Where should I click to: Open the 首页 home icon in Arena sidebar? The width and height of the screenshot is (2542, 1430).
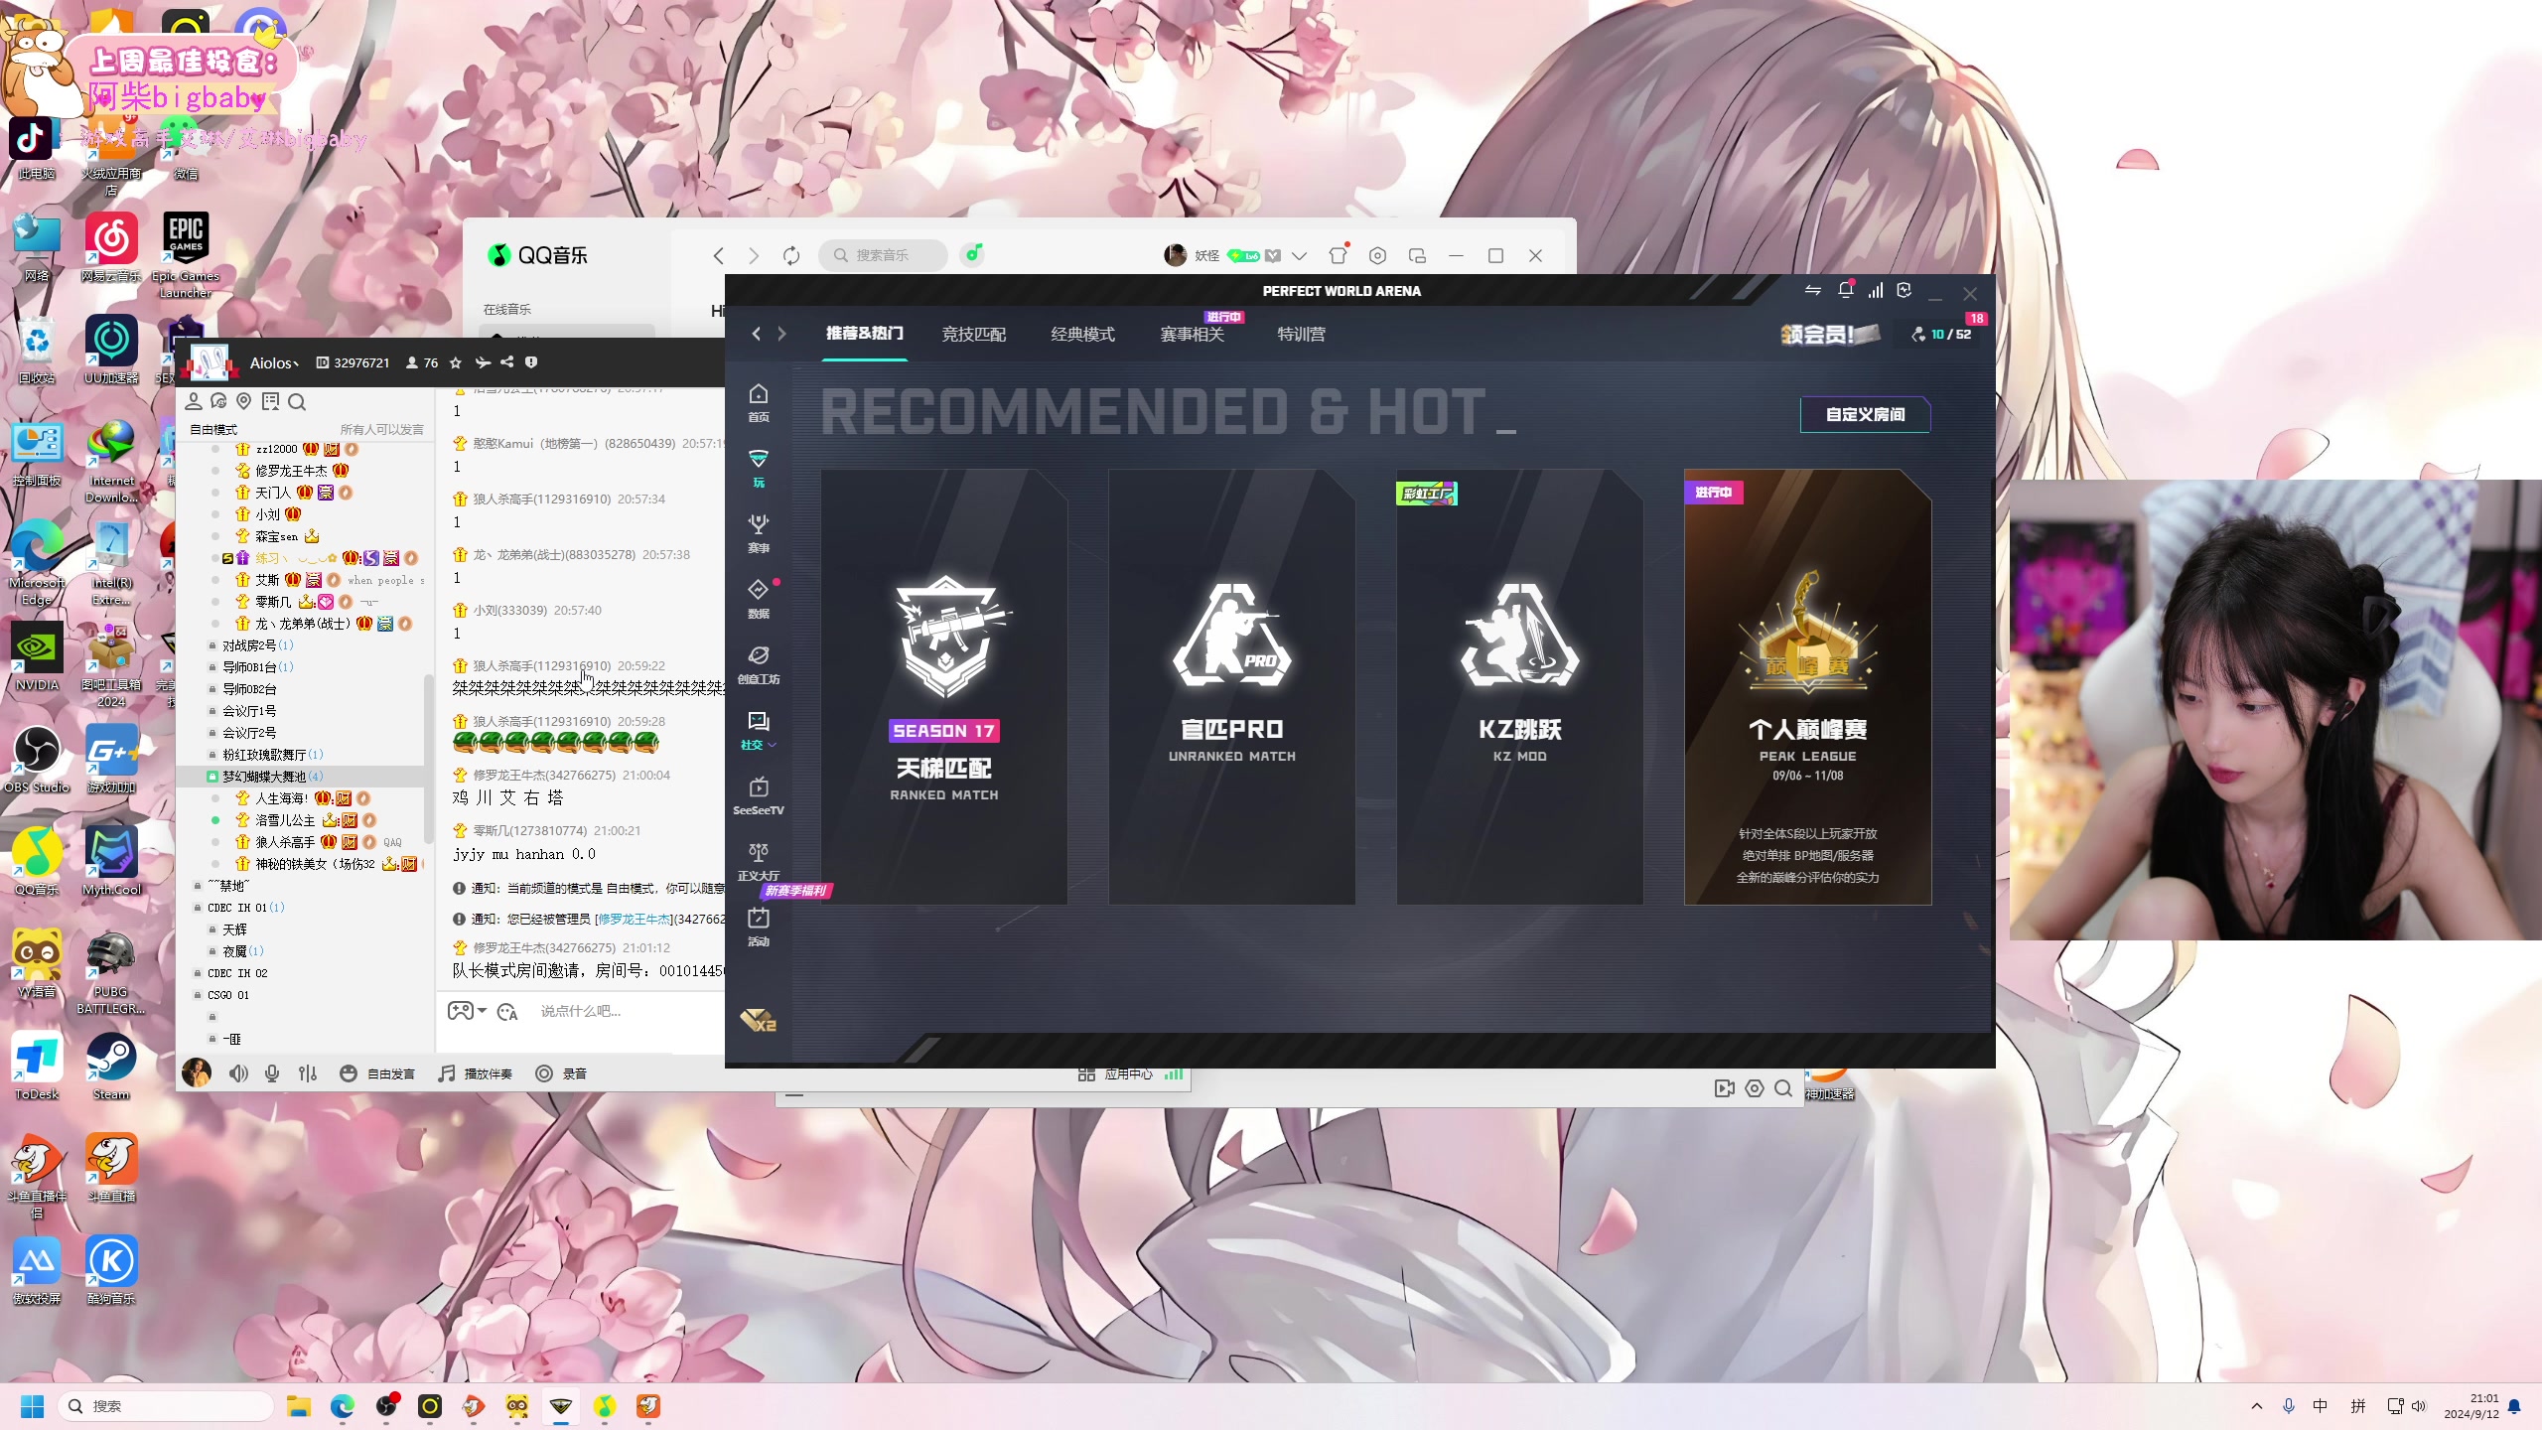pos(759,402)
